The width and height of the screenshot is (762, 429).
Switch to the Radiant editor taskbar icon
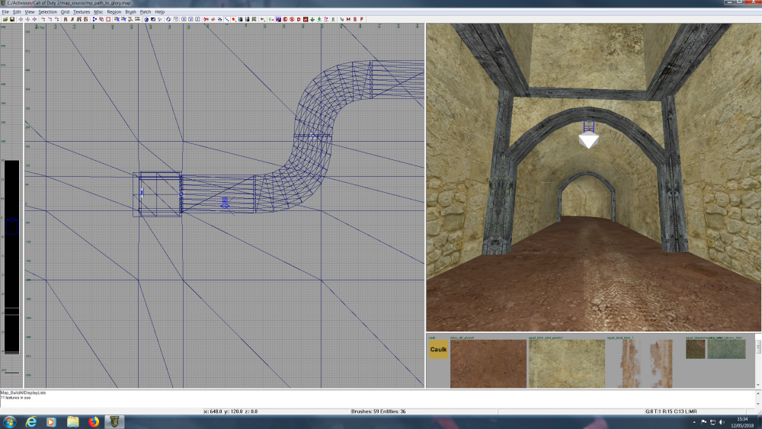[113, 421]
